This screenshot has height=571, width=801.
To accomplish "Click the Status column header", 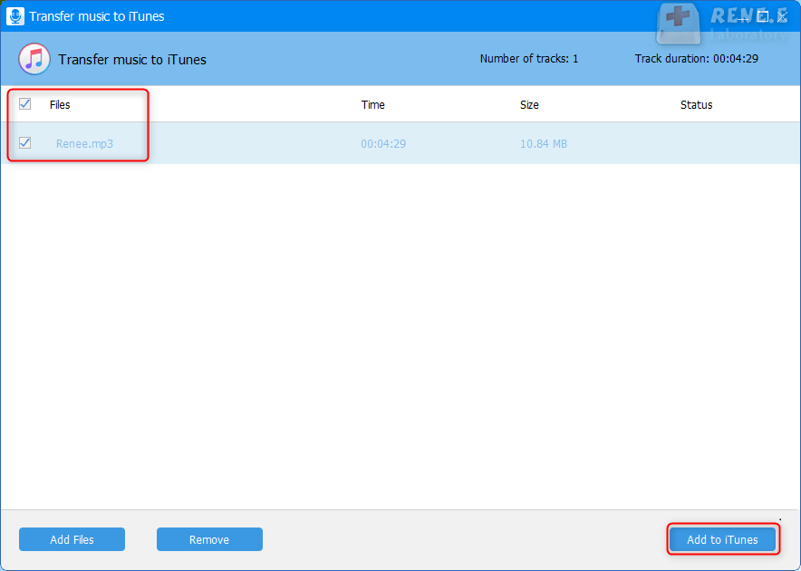I will (x=696, y=105).
